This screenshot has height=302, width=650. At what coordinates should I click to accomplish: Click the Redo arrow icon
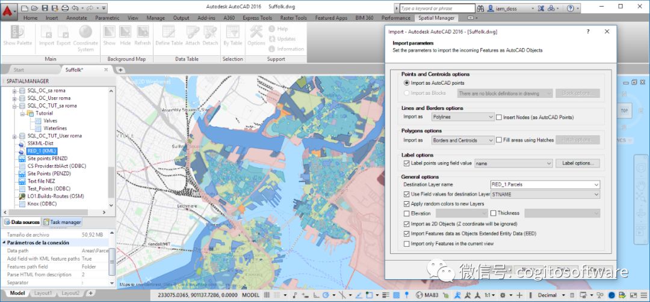(x=90, y=8)
